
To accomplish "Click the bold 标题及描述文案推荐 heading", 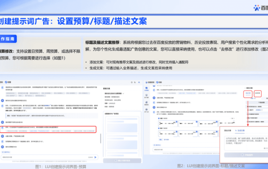I will pos(102,43).
